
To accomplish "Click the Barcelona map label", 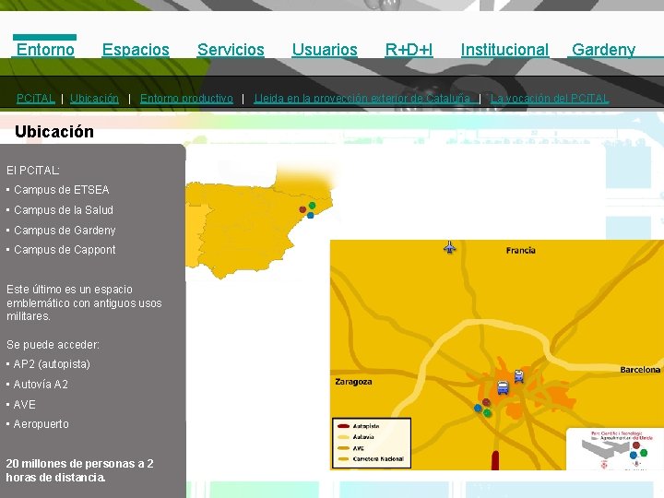I will 640,370.
